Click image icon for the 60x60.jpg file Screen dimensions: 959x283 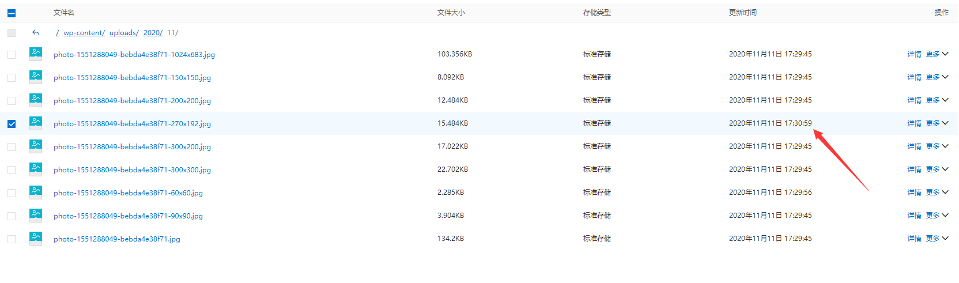click(x=36, y=193)
